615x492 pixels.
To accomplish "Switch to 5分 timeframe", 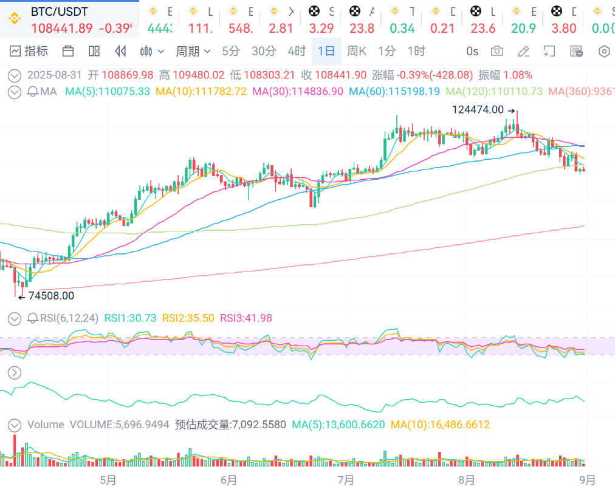I will (x=231, y=52).
